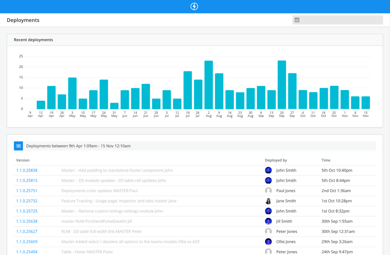The width and height of the screenshot is (390, 255).
Task: Sort the table by the Time column
Action: [x=325, y=160]
